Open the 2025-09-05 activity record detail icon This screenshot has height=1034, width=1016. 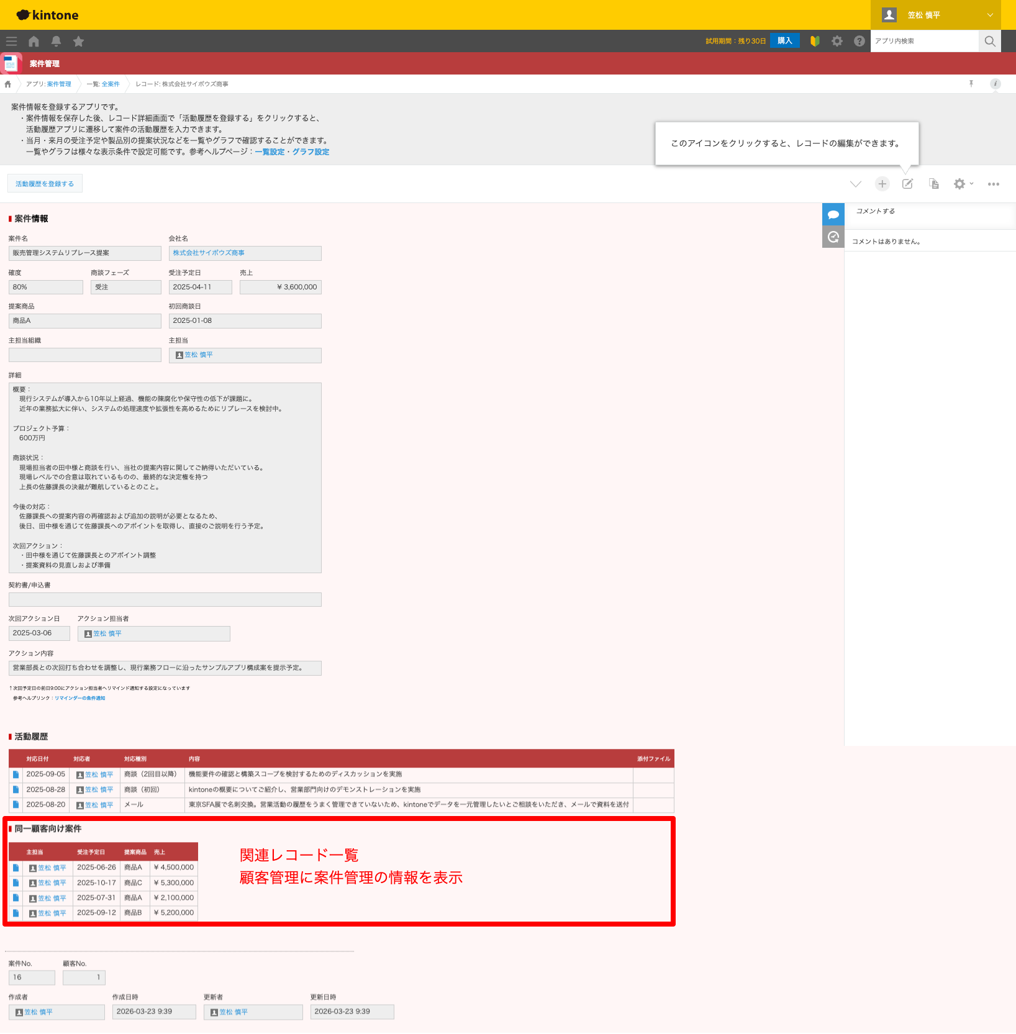pyautogui.click(x=16, y=774)
